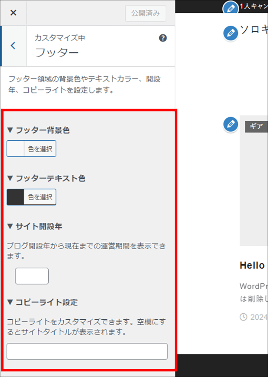The width and height of the screenshot is (268, 377).
Task: Click the フッター領域の背景色 description text
Action: [x=84, y=84]
